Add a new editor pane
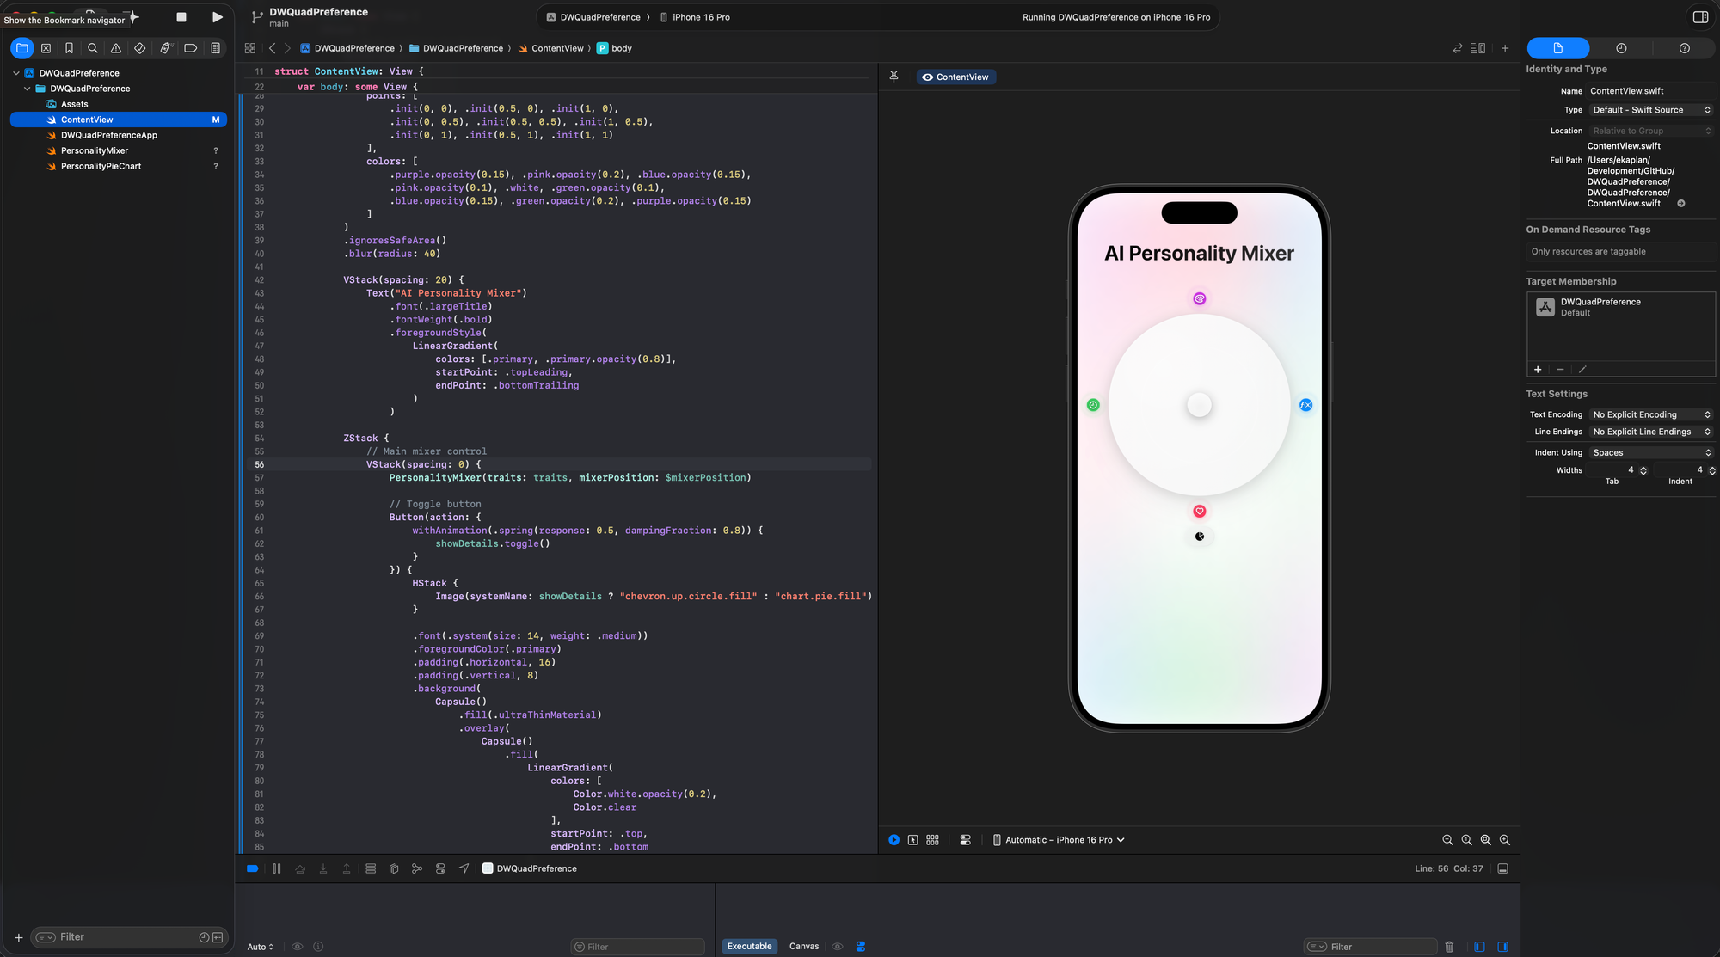 1505,48
